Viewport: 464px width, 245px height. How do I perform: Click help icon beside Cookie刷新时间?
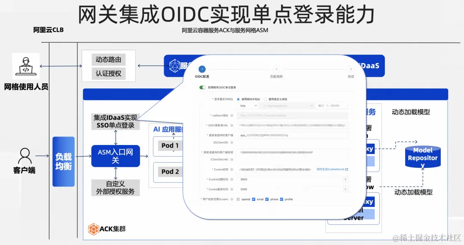232,189
